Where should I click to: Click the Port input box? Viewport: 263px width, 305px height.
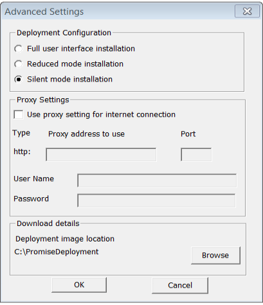click(x=196, y=154)
